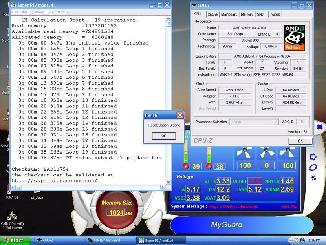Click the CPU-Z title bar chip icon
Screen dimensions: 326x245
click(194, 5)
